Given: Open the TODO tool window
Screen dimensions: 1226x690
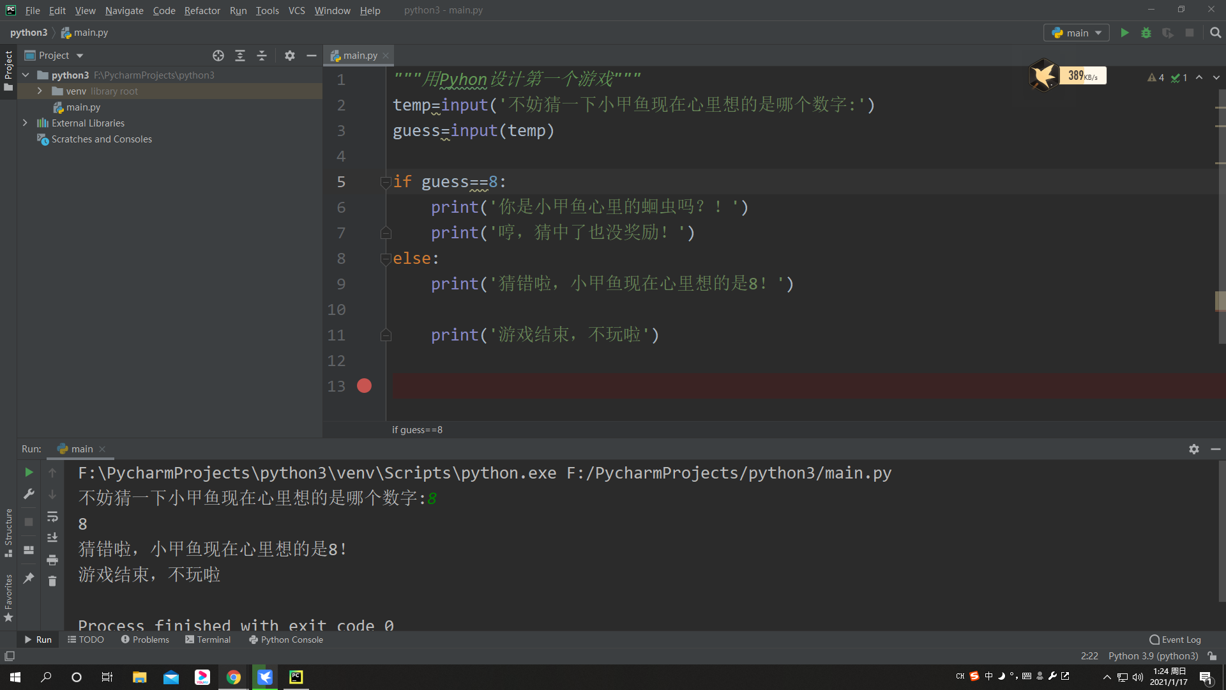Looking at the screenshot, I should tap(86, 640).
